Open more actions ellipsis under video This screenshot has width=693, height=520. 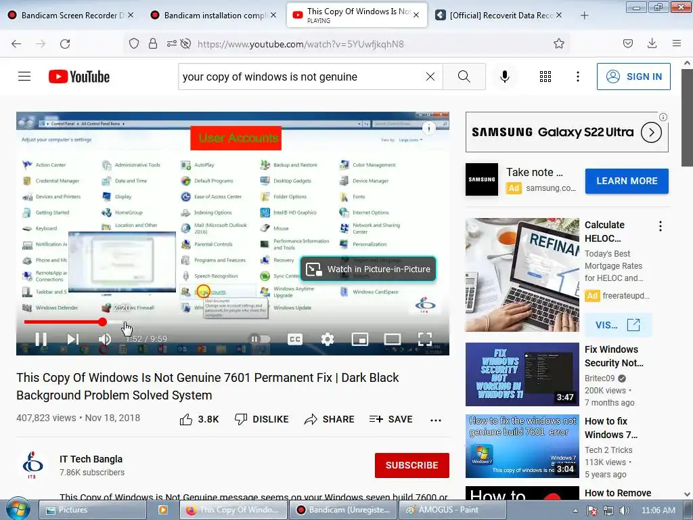coord(436,420)
